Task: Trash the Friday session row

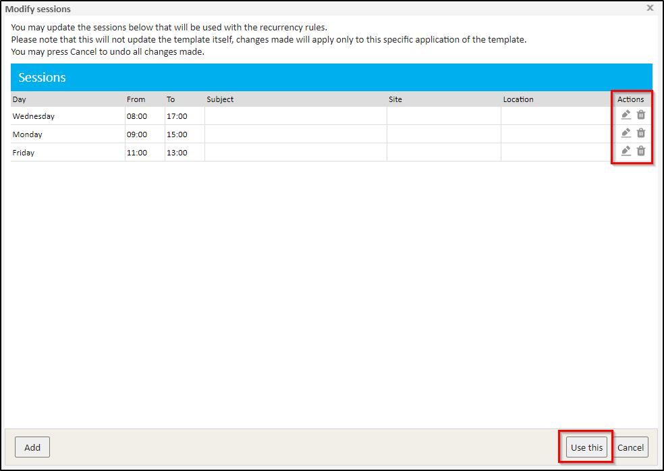Action: (641, 151)
